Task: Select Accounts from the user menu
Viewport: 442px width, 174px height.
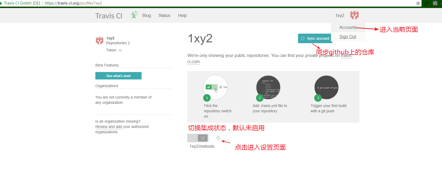Action: click(x=348, y=27)
